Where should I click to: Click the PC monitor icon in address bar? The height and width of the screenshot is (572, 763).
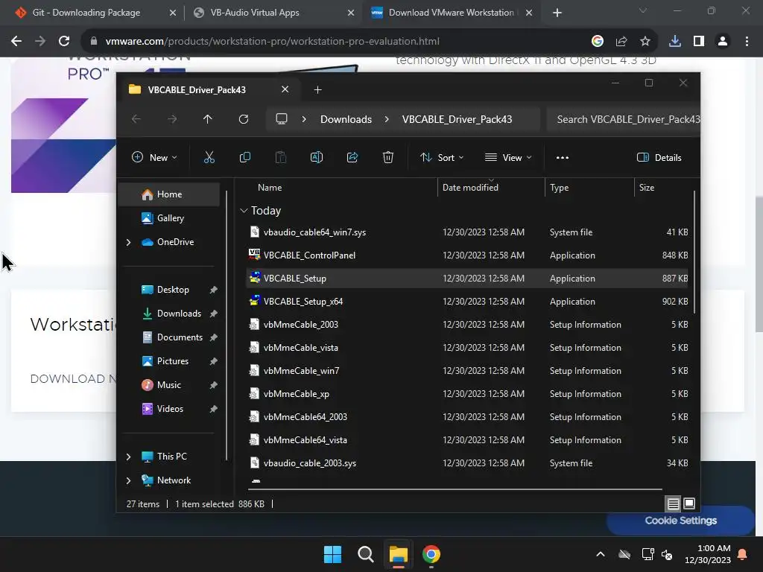coord(281,119)
